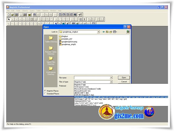The height and width of the screenshot is (131, 174).
Task: Open the Options menu
Action: pyautogui.click(x=45, y=11)
